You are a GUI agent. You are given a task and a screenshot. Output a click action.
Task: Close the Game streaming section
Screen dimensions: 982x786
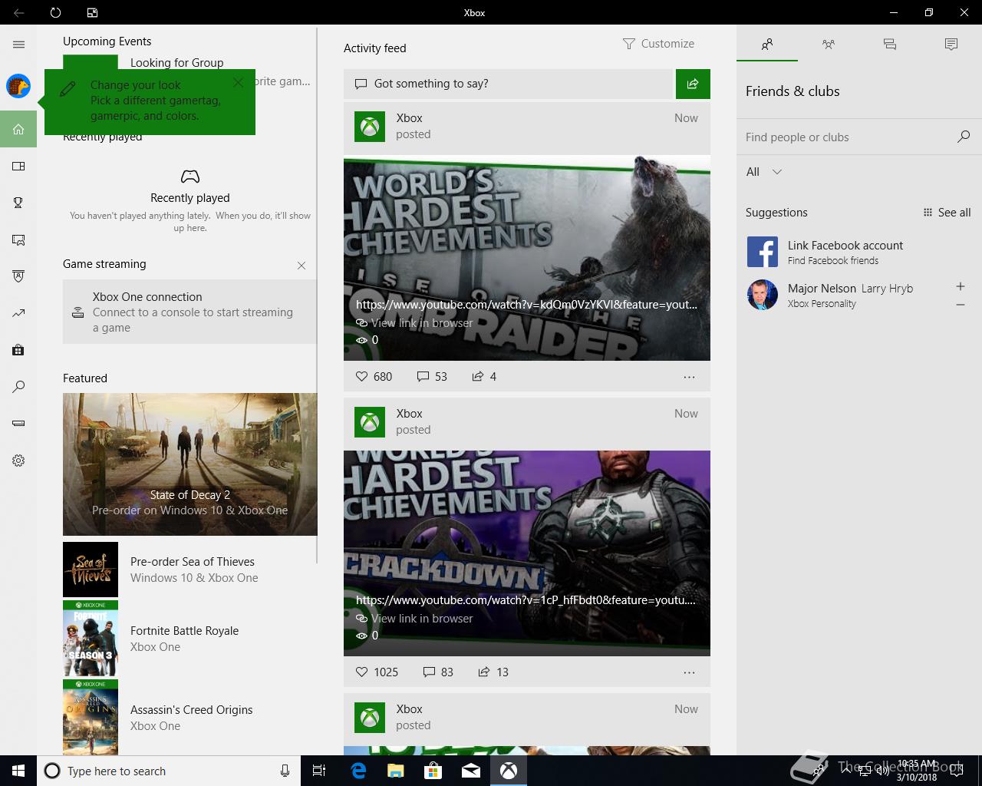(x=302, y=266)
